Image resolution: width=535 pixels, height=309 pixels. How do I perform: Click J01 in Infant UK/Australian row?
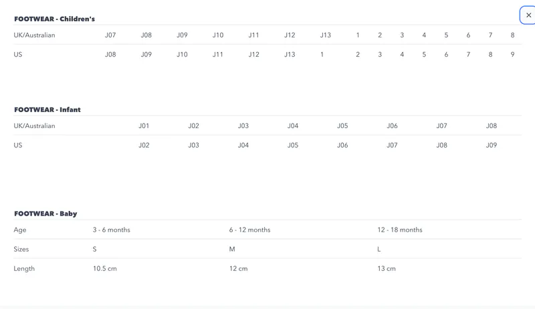click(x=144, y=125)
